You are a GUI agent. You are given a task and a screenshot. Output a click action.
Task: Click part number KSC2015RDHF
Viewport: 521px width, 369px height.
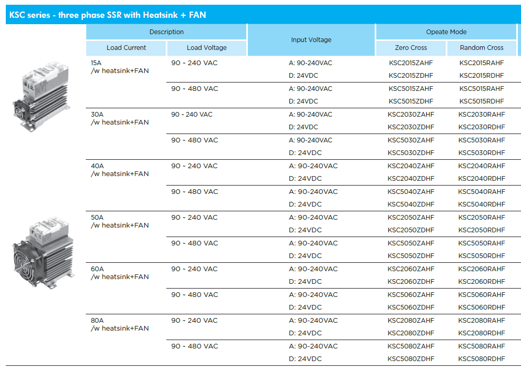[x=482, y=75]
